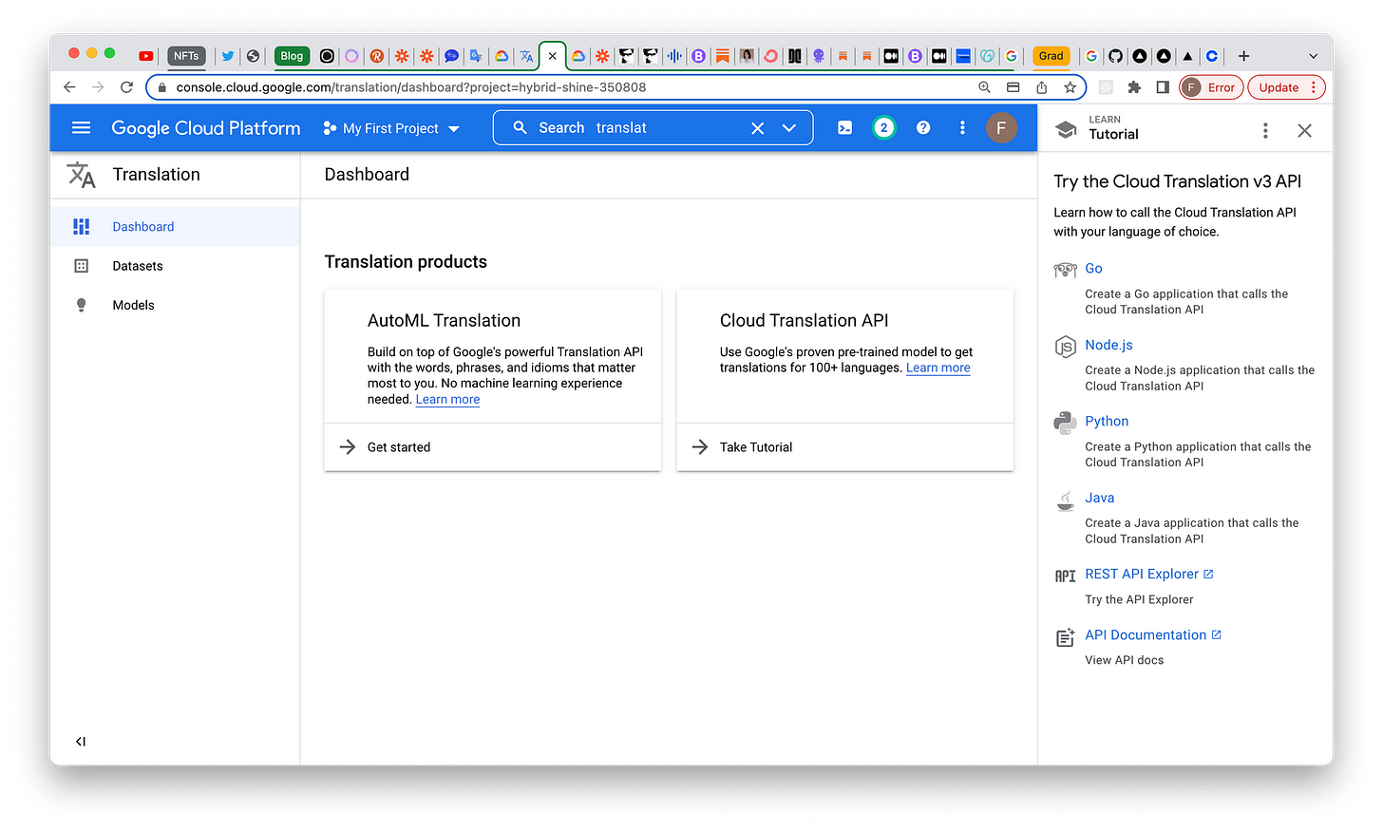This screenshot has height=831, width=1383.
Task: Expand the search options chevron
Action: click(x=788, y=128)
